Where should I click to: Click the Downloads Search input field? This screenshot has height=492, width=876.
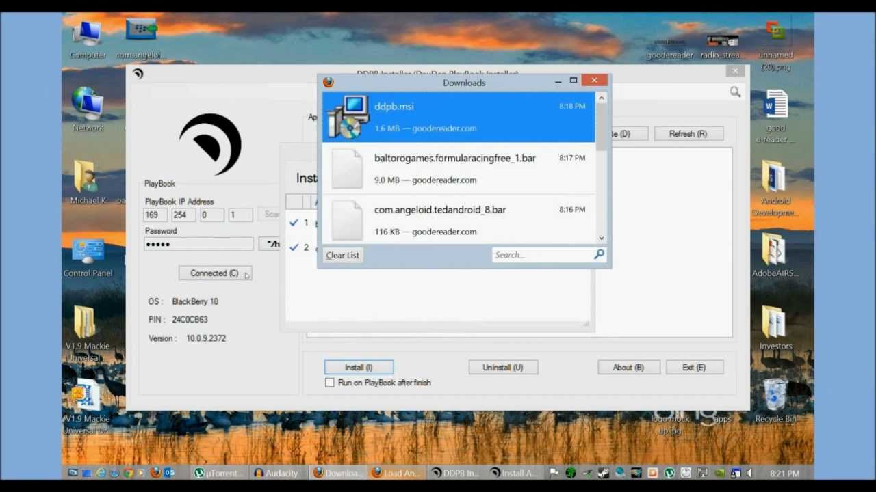coord(543,255)
